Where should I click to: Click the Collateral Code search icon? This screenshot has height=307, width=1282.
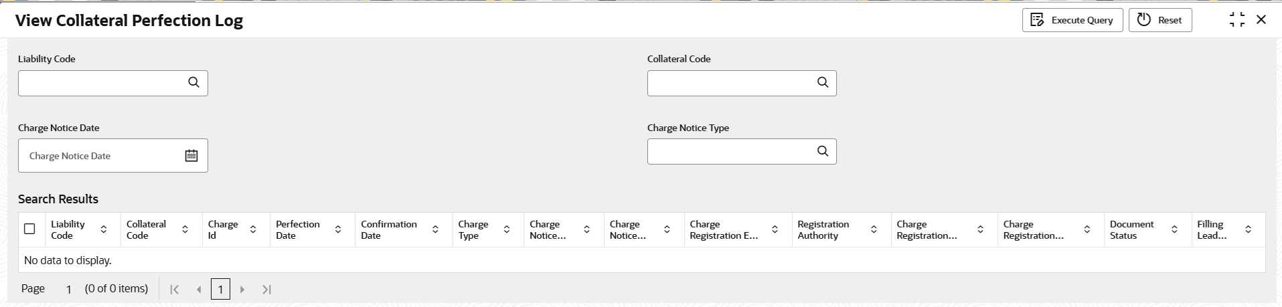(823, 82)
